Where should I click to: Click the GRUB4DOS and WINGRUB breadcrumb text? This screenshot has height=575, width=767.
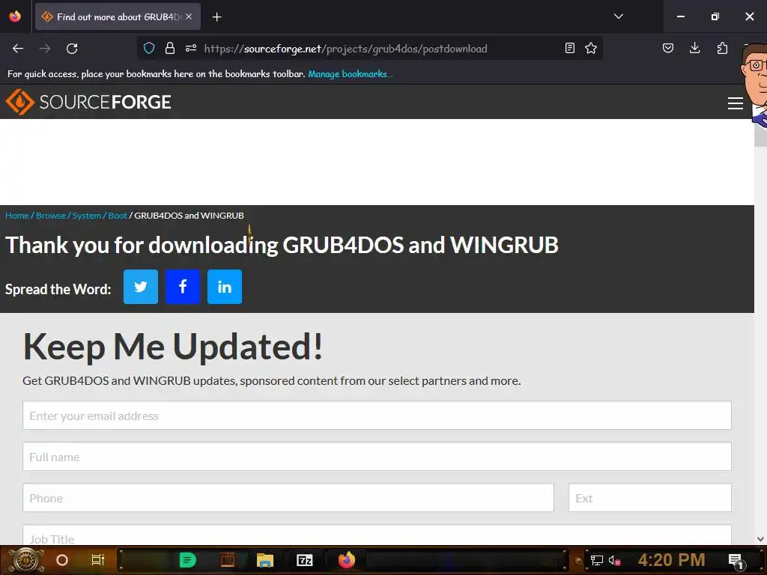click(x=189, y=216)
